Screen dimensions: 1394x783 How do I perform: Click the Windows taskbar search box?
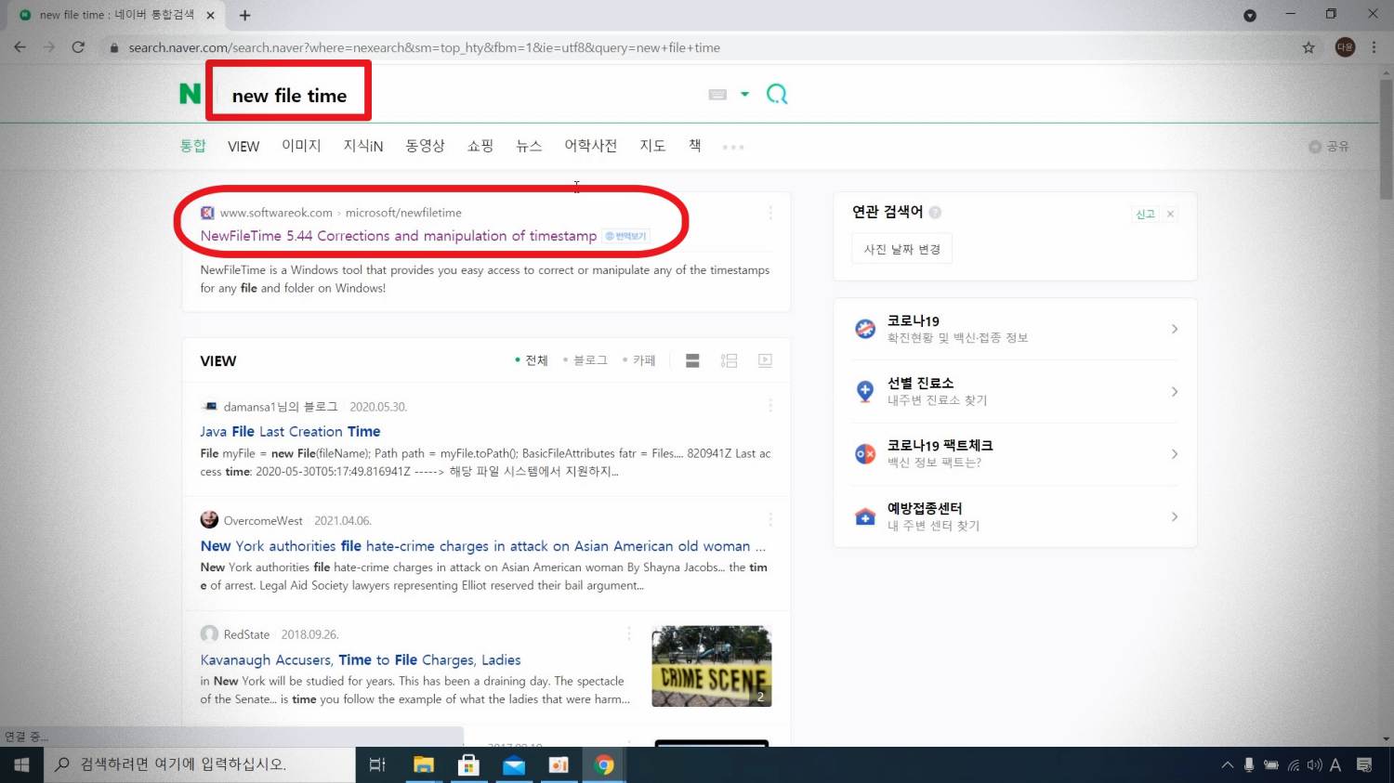coord(200,764)
